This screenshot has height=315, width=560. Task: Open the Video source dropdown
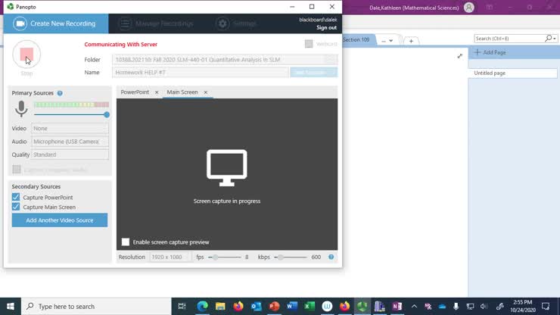70,129
